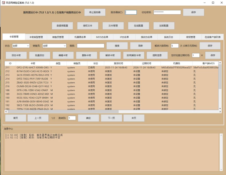Click the 搜索 button
This screenshot has height=175, width=226.
pos(117,46)
